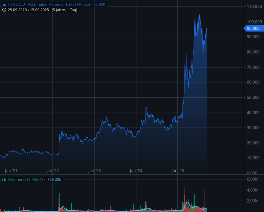Viewport: 264px width, 212px height.
Task: Click the 80,000 price axis label
Action: 253,52
